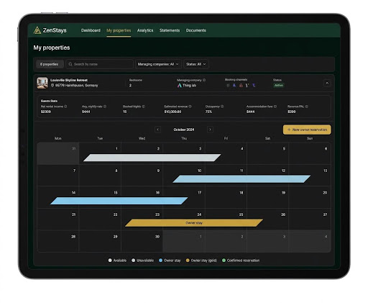Screen dimensions: 368x303
Task: Open the Accommodation fare info icon
Action: (275, 107)
